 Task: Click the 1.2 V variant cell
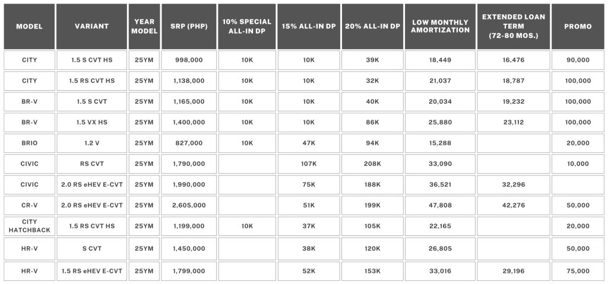(91, 143)
